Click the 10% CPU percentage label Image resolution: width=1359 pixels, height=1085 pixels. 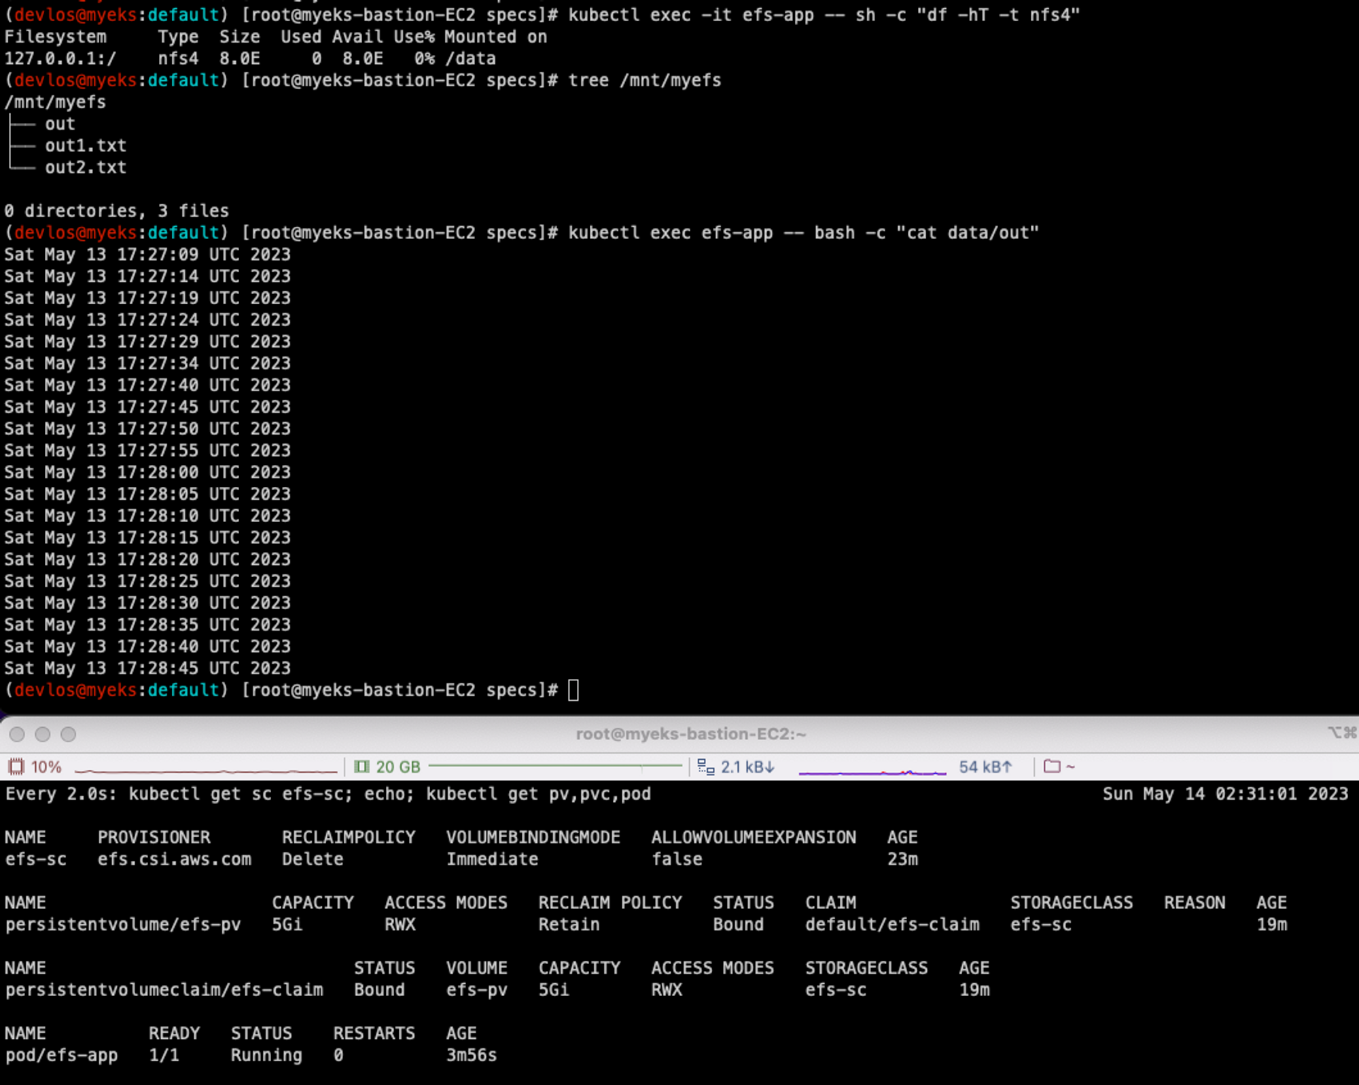(46, 767)
